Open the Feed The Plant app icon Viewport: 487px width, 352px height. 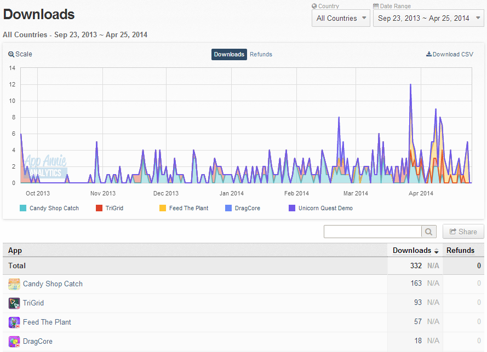(14, 322)
